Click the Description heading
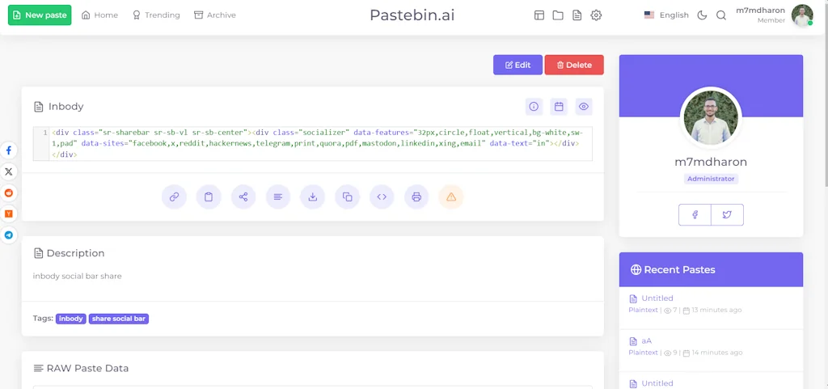The image size is (828, 389). [x=75, y=253]
